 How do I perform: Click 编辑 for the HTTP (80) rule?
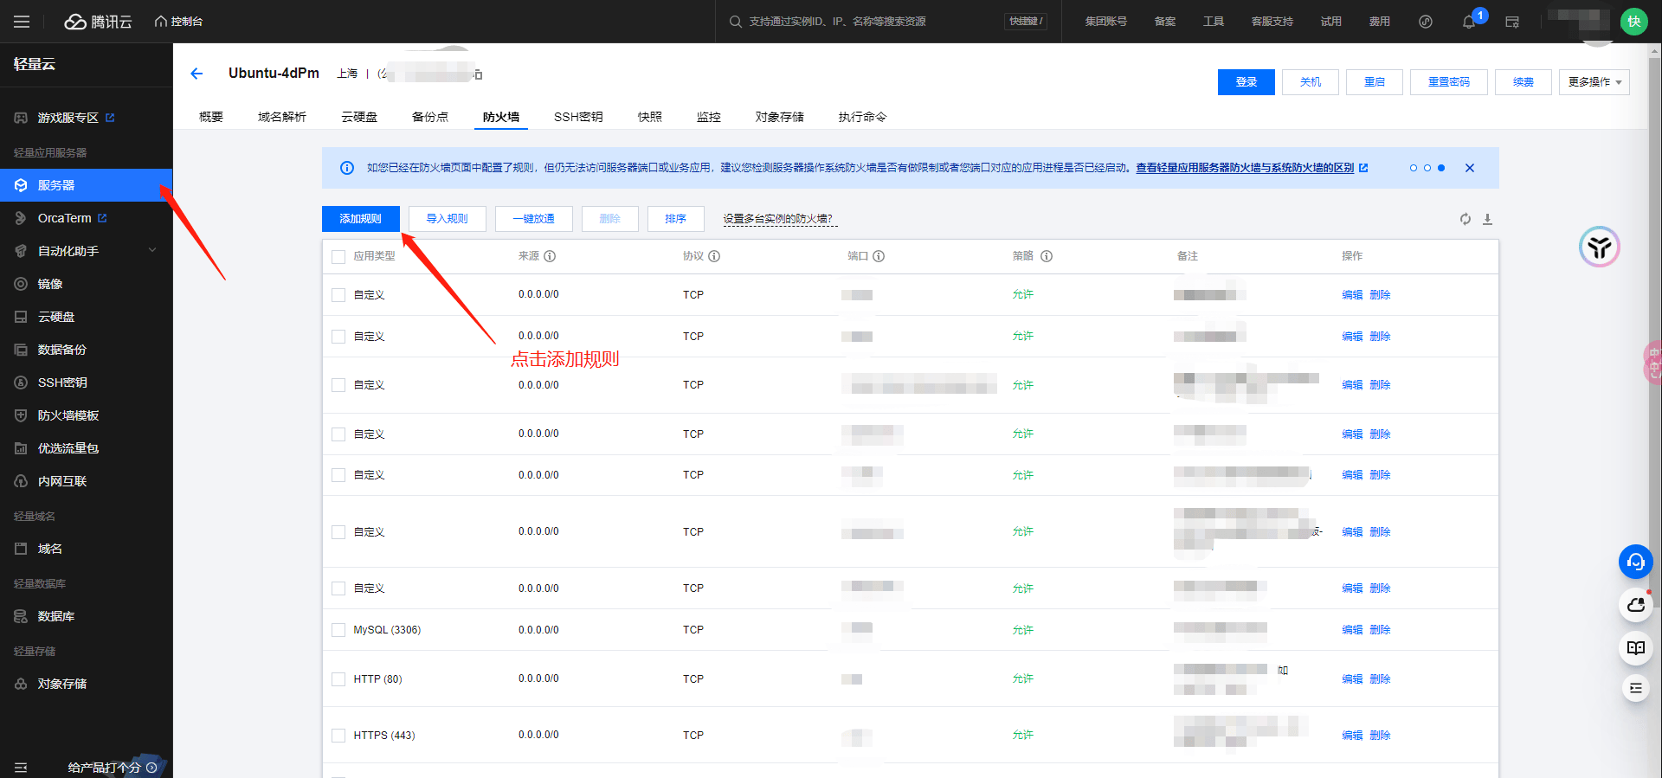tap(1351, 679)
